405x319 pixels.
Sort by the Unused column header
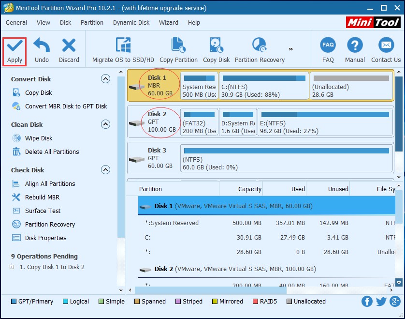click(x=328, y=189)
